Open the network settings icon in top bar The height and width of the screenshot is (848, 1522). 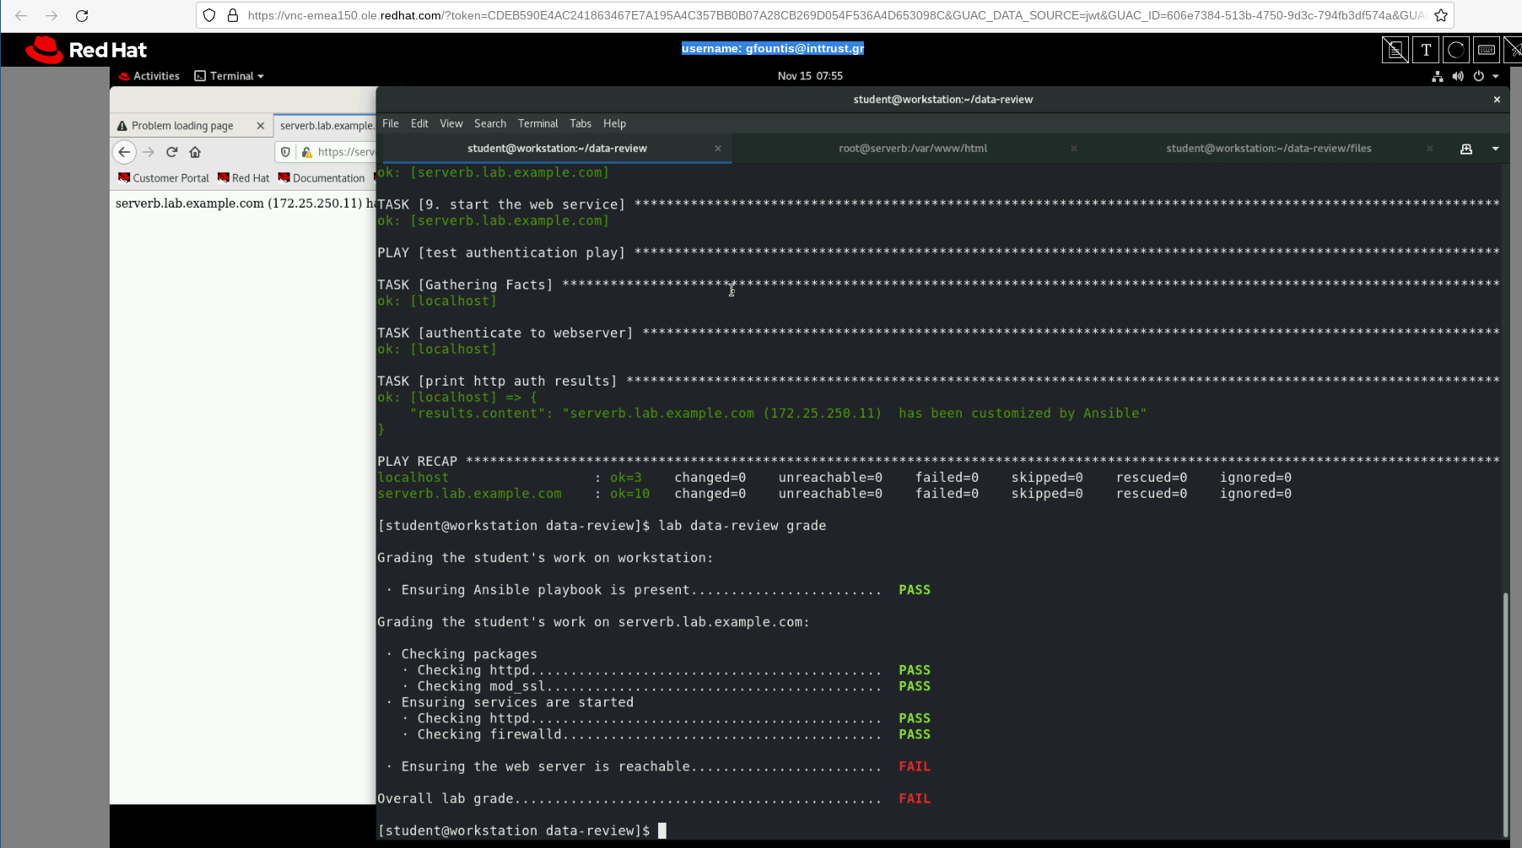pos(1438,76)
